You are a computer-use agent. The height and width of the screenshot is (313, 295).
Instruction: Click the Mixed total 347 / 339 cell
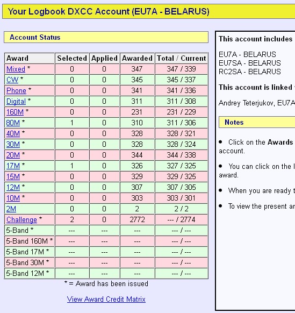[x=181, y=69]
